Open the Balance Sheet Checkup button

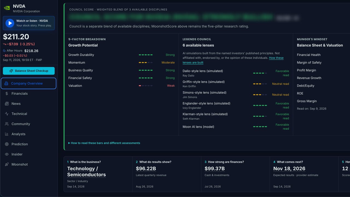[x=29, y=71]
